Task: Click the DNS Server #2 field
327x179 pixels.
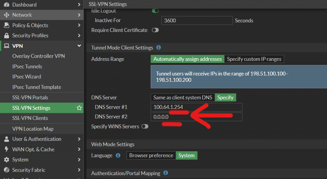Action: coord(196,117)
